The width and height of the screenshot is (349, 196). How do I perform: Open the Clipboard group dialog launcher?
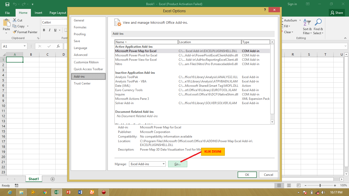click(x=38, y=38)
